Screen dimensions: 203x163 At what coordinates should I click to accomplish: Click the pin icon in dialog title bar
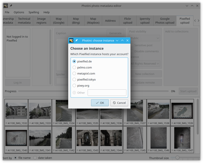pos(76,40)
